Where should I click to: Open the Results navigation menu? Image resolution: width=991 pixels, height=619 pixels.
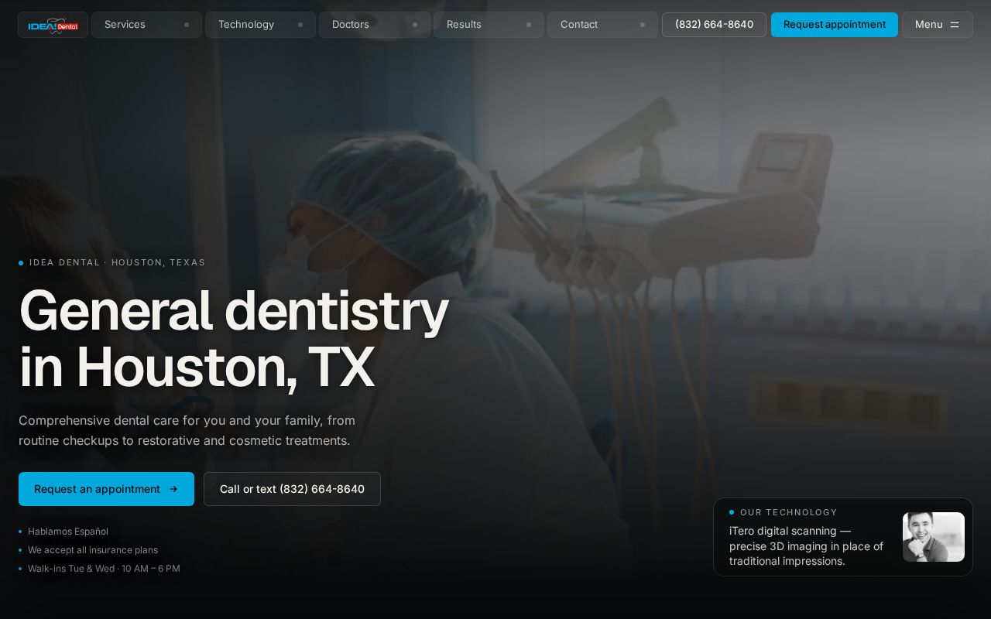[x=489, y=25]
